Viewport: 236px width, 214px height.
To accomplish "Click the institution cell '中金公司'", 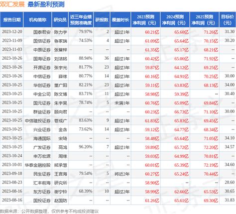I will 42,94.
